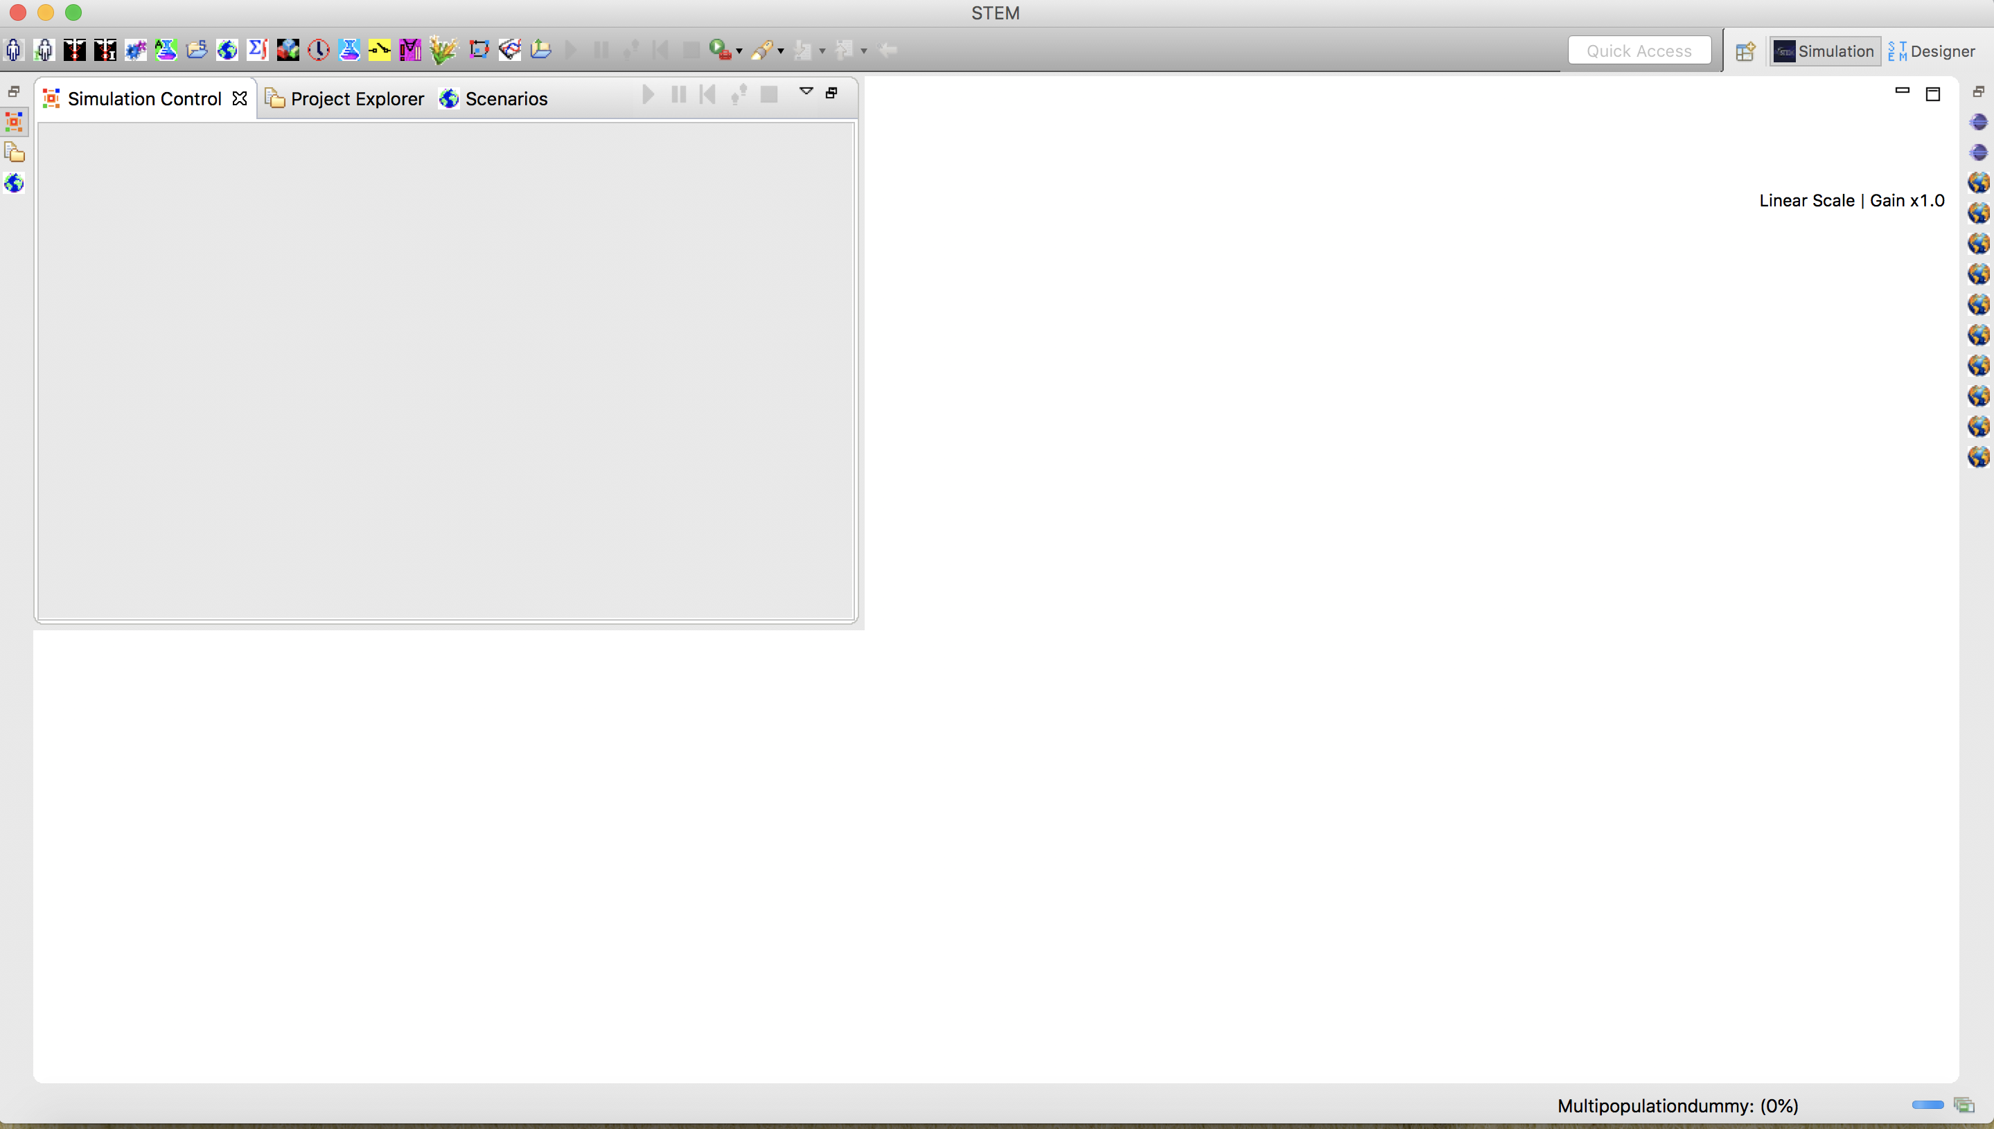
Task: Minimize the Simulation Control view panel
Action: point(831,92)
